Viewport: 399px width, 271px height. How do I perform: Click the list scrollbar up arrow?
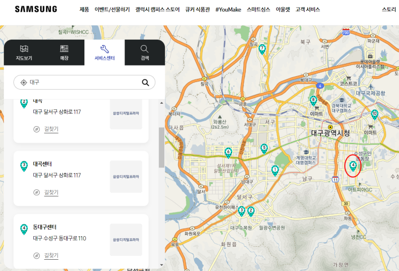(162, 103)
